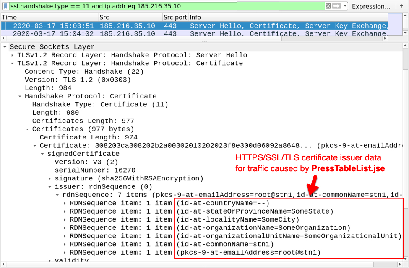Collapse the signedCertificate tree node
This screenshot has width=409, height=268.
click(x=42, y=154)
